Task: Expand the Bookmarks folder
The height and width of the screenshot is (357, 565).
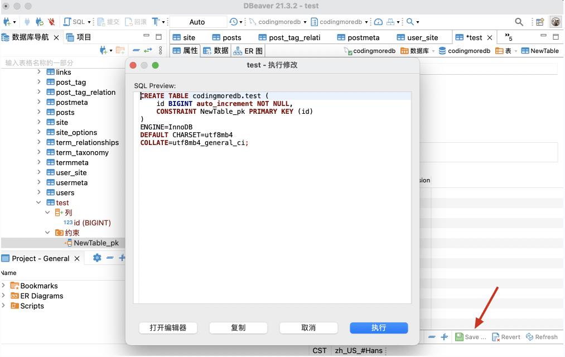Action: [x=4, y=286]
